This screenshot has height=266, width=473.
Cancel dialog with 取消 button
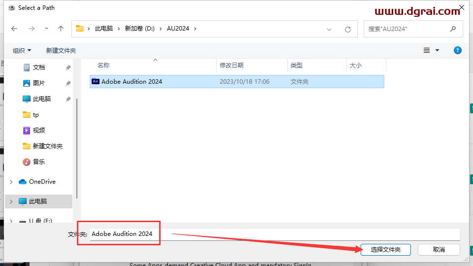click(439, 250)
